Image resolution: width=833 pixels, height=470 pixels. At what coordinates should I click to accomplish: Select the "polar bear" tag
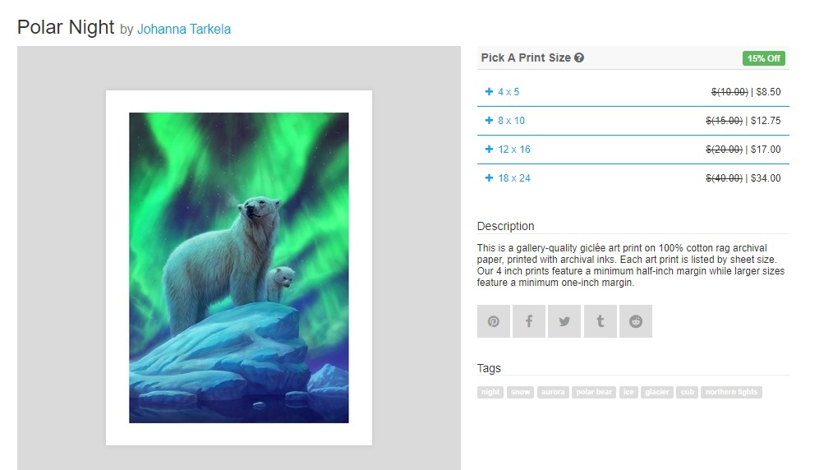point(594,392)
